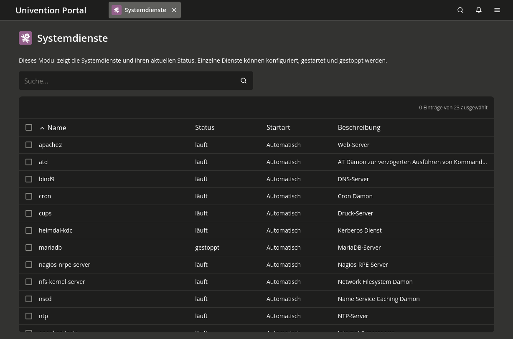Check the cups row checkbox
This screenshot has width=513, height=339.
pos(29,213)
